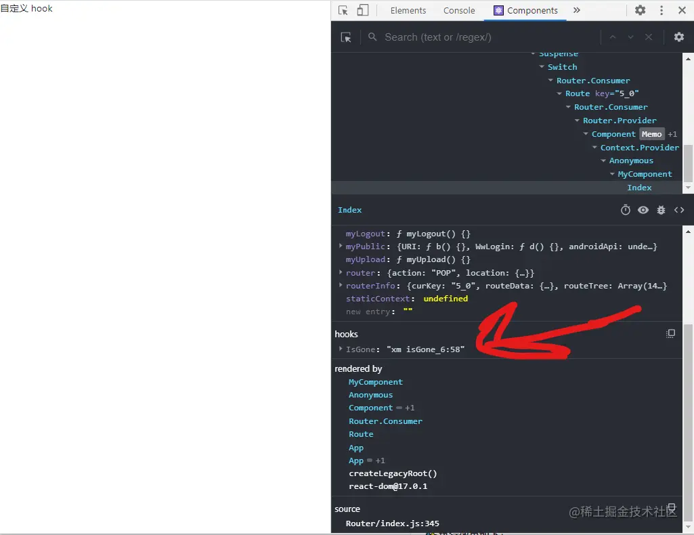Collapse Context.Provider node

click(x=595, y=148)
